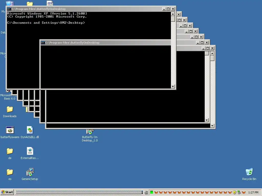
Task: Click scroll-down arrow of the rearmost console window
Action: click(x=212, y=126)
